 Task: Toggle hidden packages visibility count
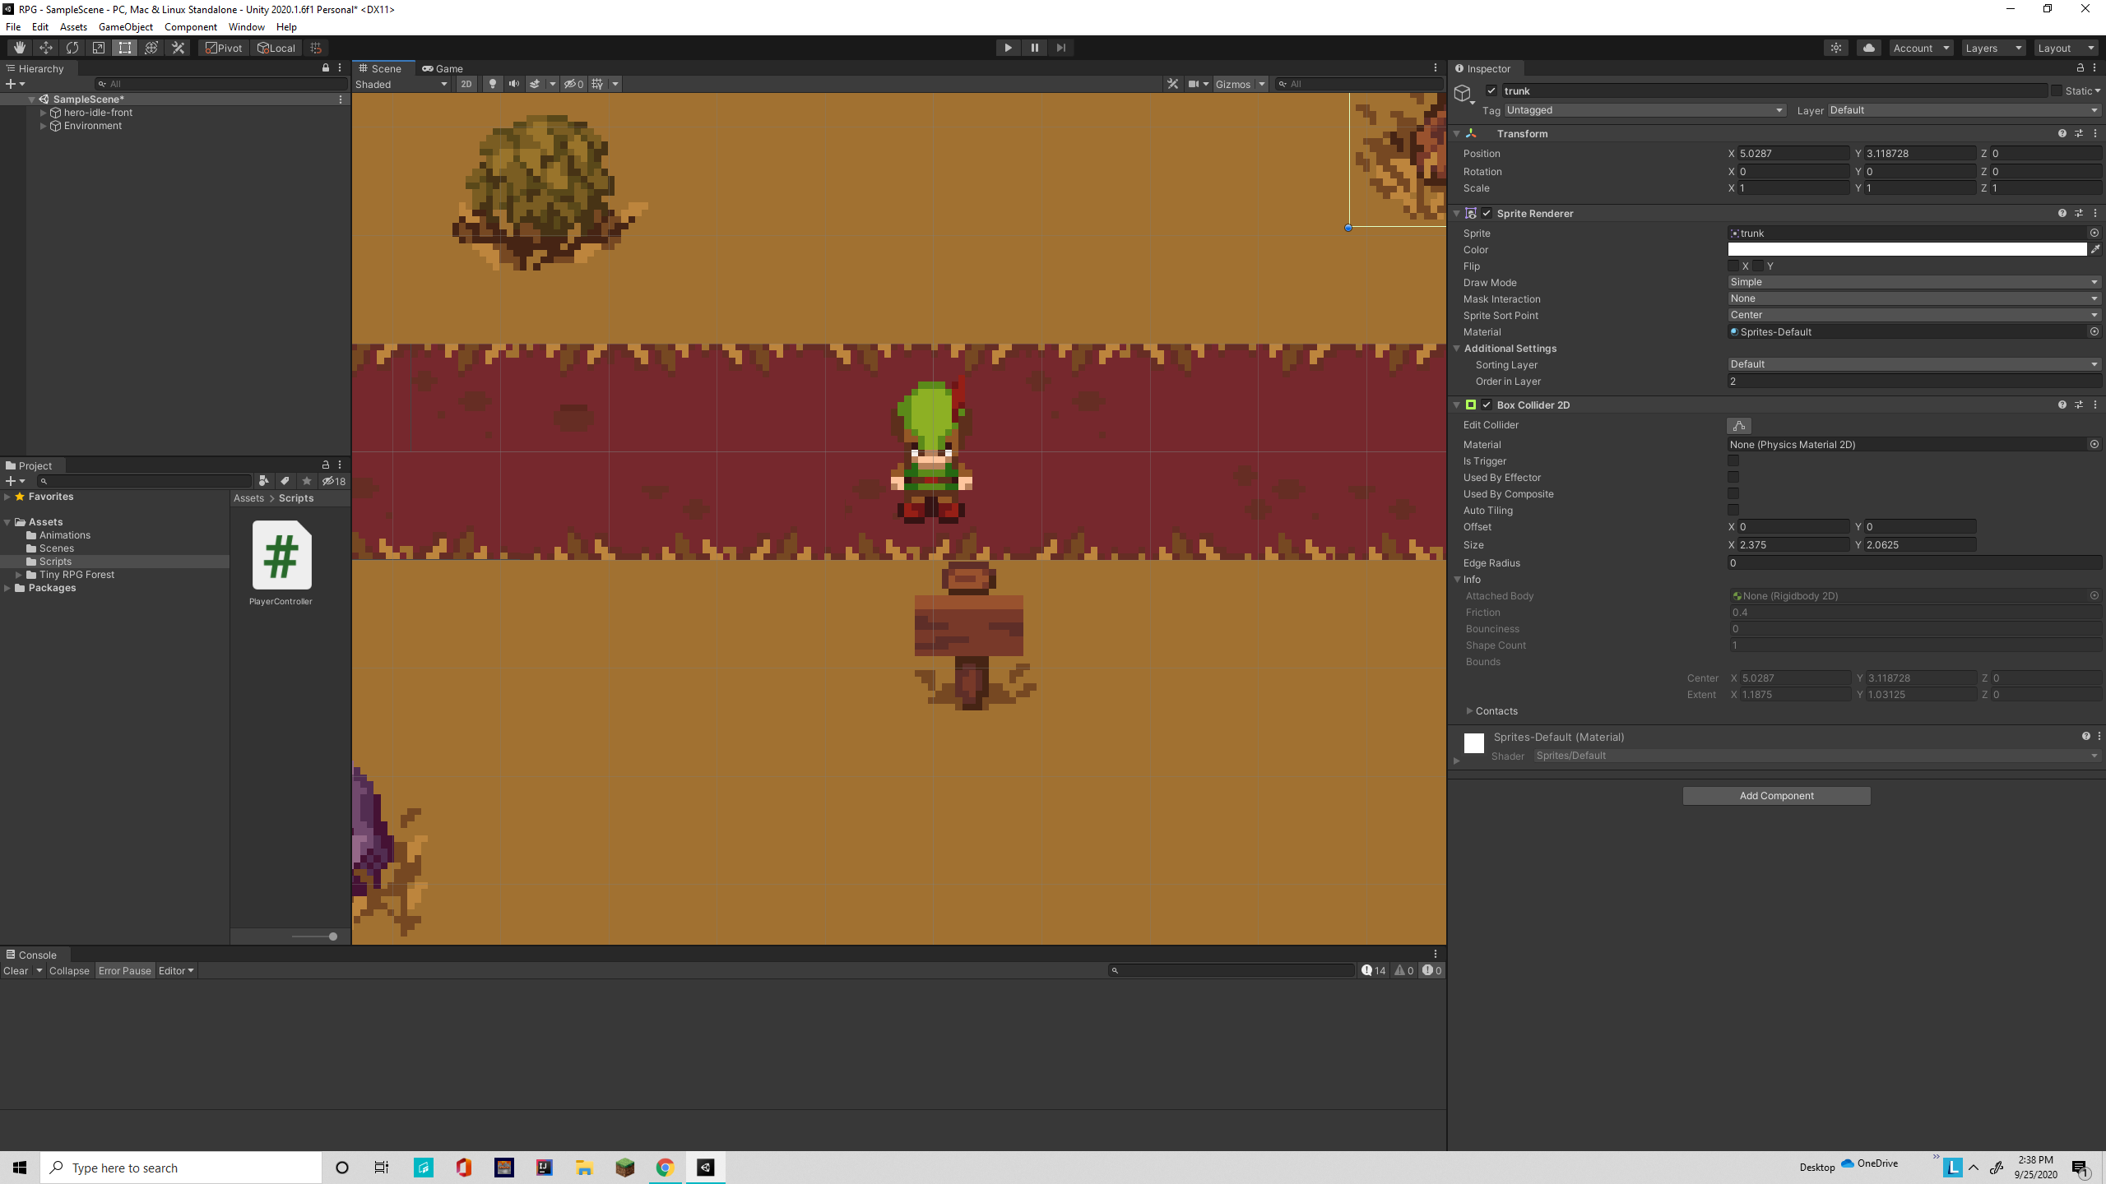click(x=334, y=481)
